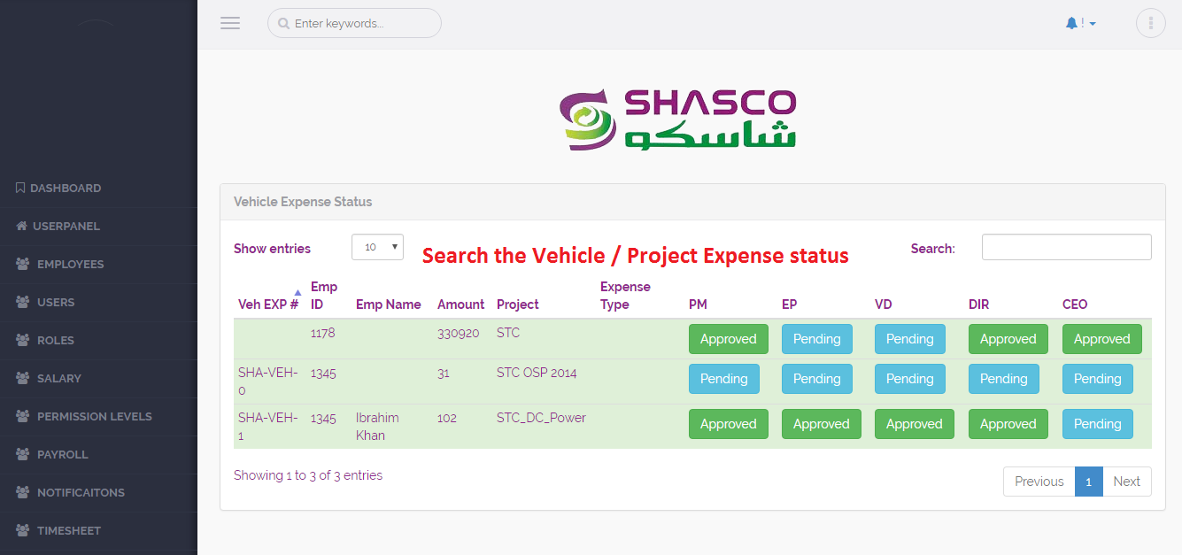
Task: Click the home icon beside Userpanel
Action: tap(21, 226)
